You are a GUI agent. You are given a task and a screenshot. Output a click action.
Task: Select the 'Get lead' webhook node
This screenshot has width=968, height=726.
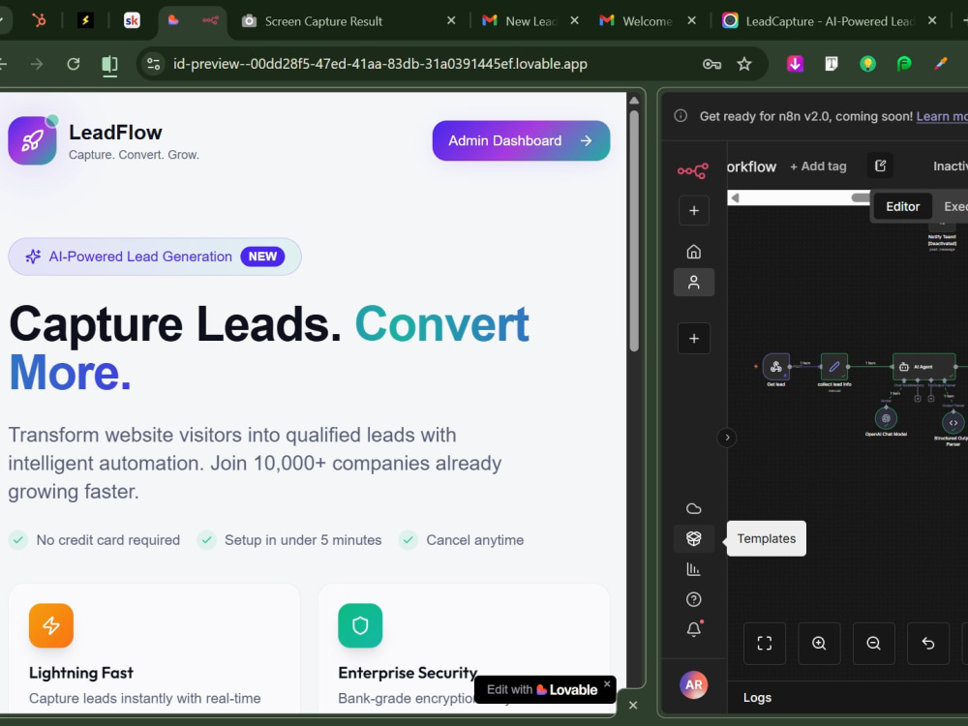point(776,367)
